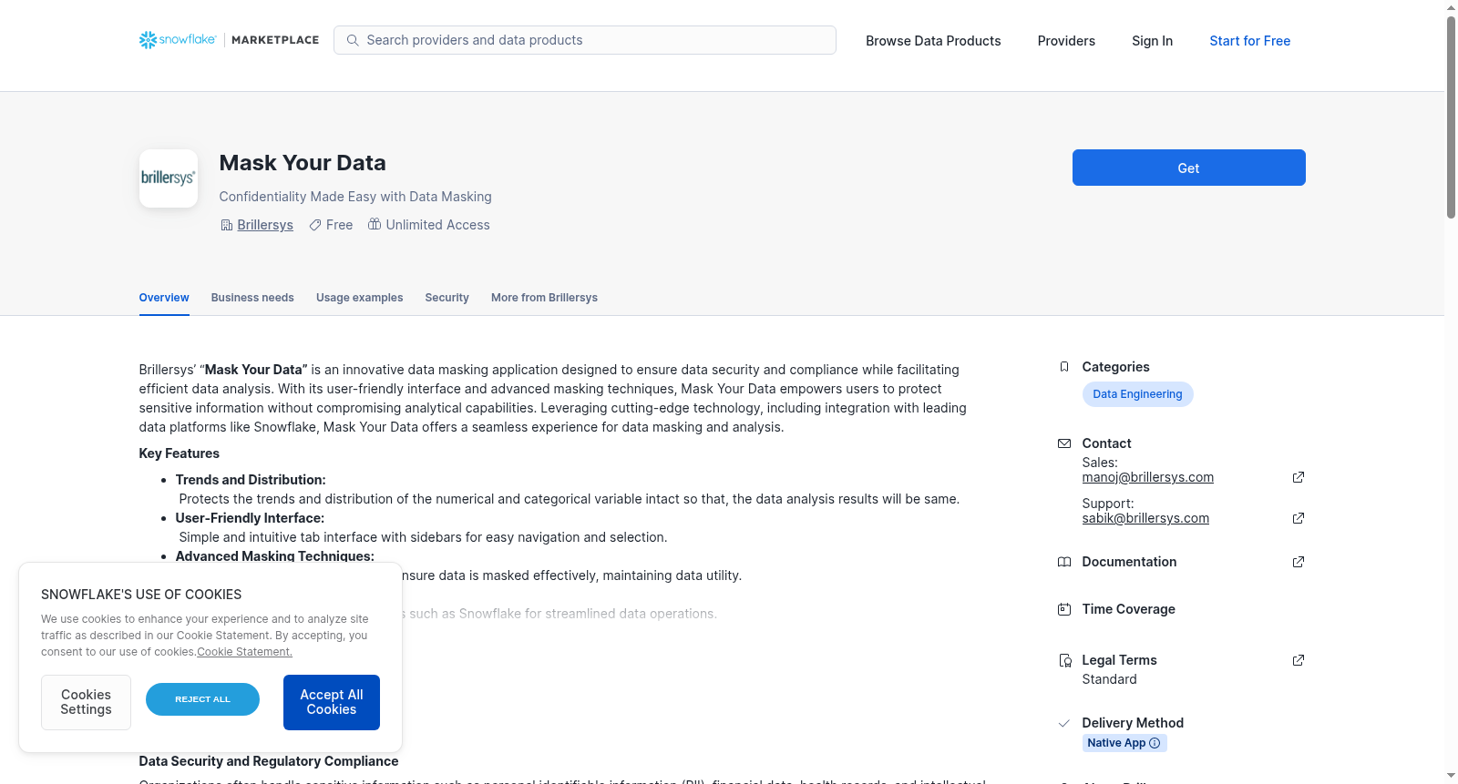Click the Time Coverage calendar icon
Image resolution: width=1458 pixels, height=784 pixels.
click(x=1064, y=609)
